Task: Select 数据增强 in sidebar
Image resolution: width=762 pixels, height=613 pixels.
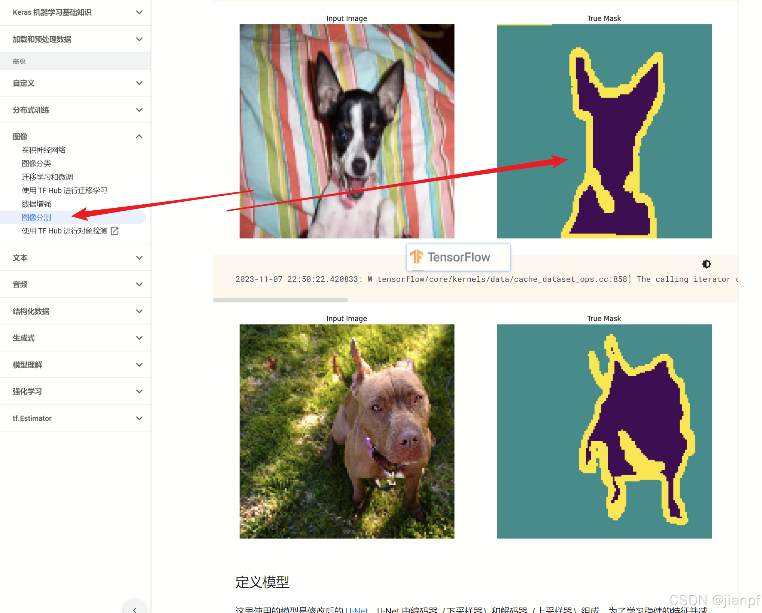Action: 36,204
